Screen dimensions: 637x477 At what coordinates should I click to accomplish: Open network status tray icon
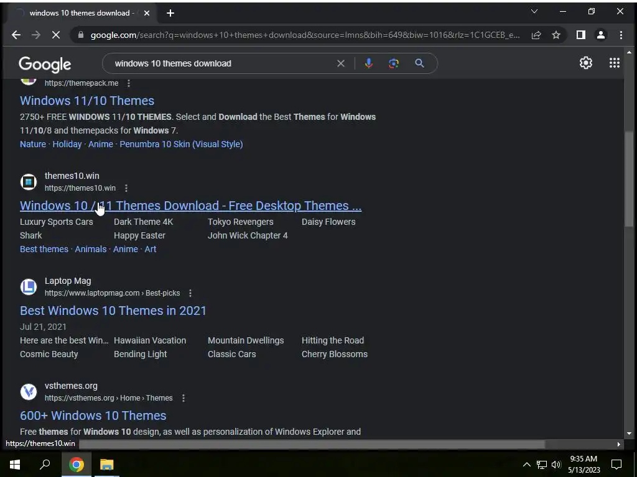tap(542, 465)
